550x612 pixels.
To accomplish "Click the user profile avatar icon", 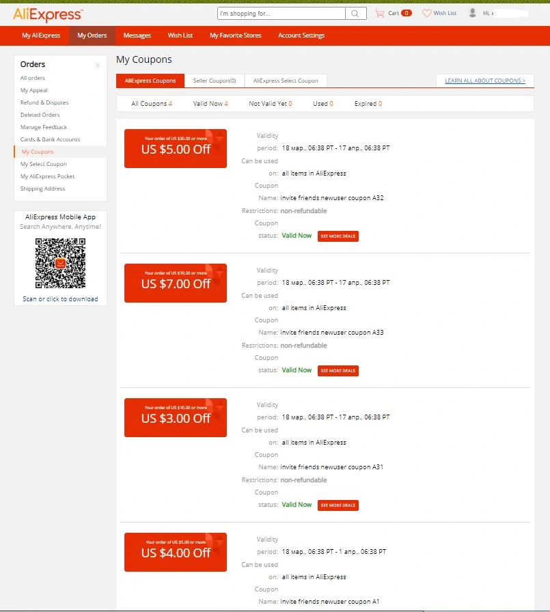I will click(472, 13).
